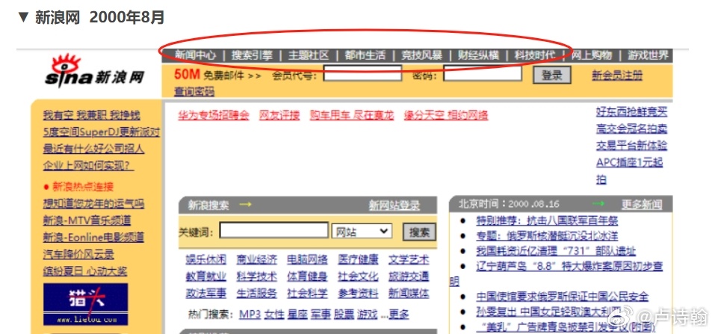Open 新浪-Eonline电影频道 link
This screenshot has height=334, width=715.
pos(93,238)
